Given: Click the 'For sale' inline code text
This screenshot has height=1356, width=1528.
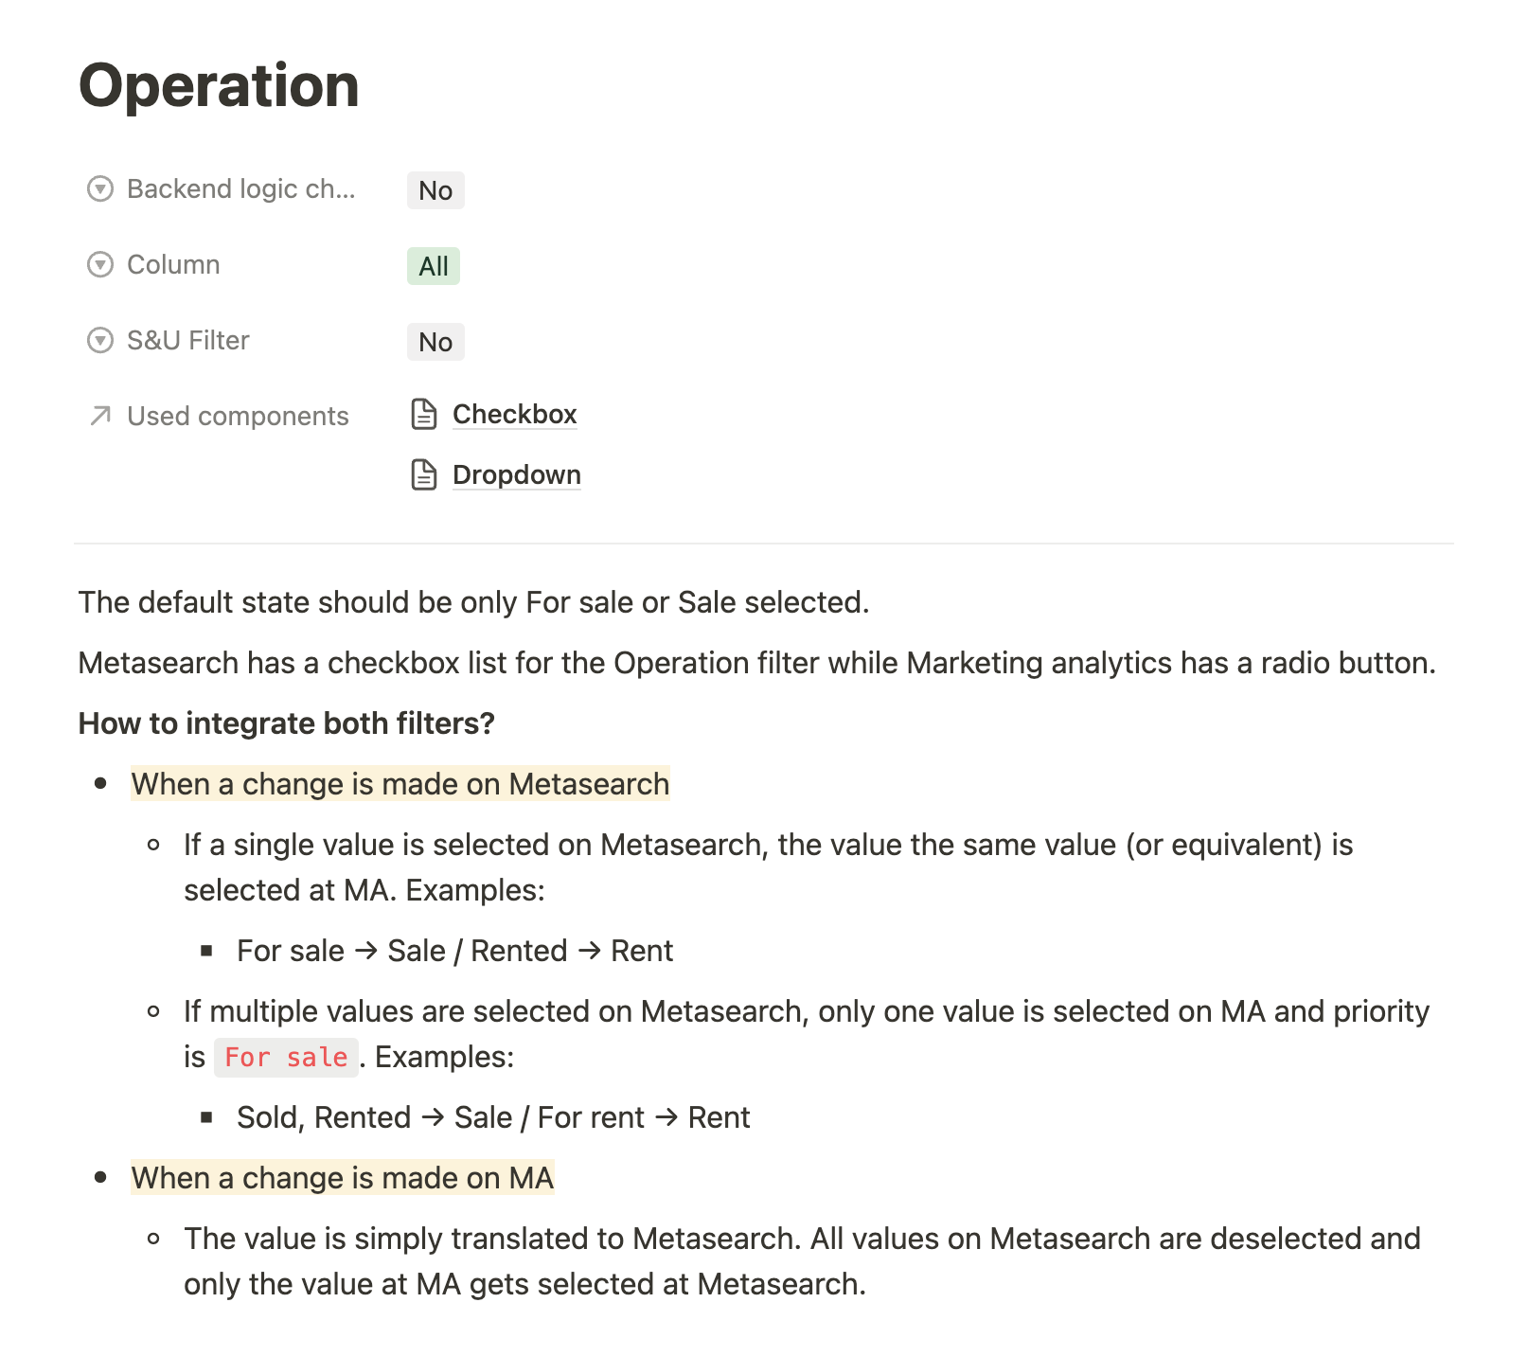Looking at the screenshot, I should [x=286, y=1058].
